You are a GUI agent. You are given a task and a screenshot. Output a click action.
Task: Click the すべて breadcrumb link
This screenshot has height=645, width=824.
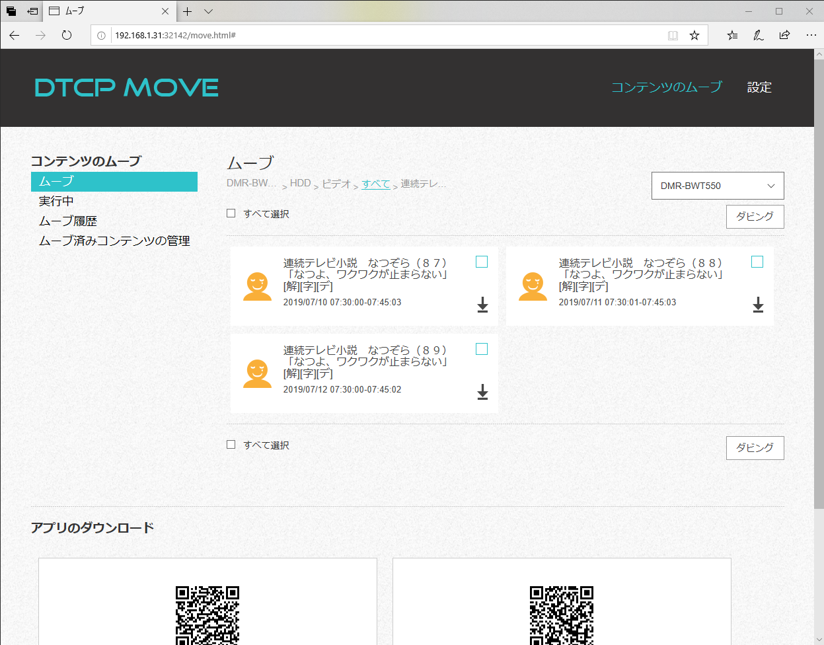[375, 184]
